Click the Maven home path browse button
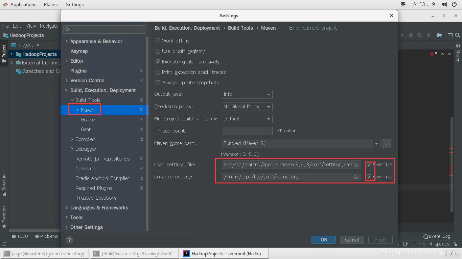 pos(387,144)
